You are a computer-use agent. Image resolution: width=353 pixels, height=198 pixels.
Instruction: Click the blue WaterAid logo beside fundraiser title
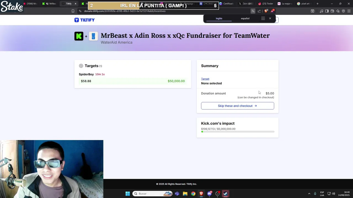pyautogui.click(x=93, y=36)
